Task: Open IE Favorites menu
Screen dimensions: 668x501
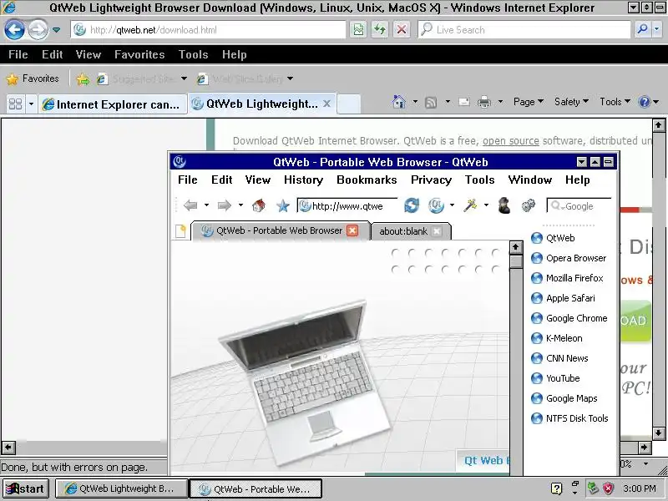Action: click(139, 54)
